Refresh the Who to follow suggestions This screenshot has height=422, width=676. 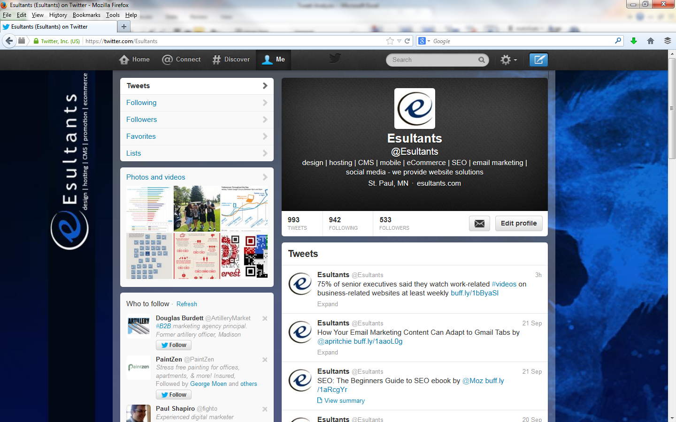[x=186, y=304]
